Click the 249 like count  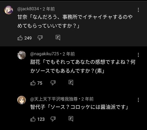(28, 38)
